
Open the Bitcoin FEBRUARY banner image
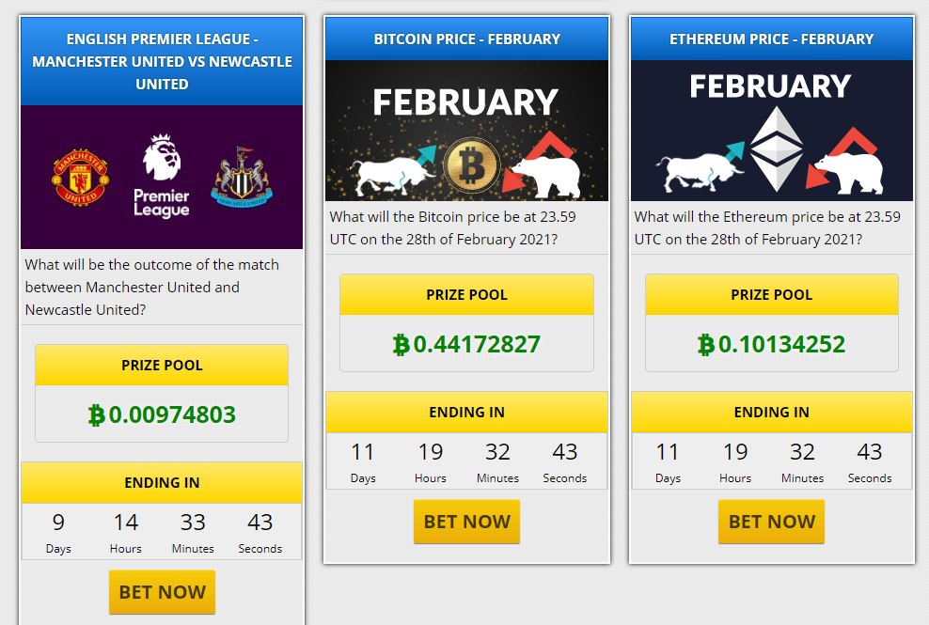466,132
